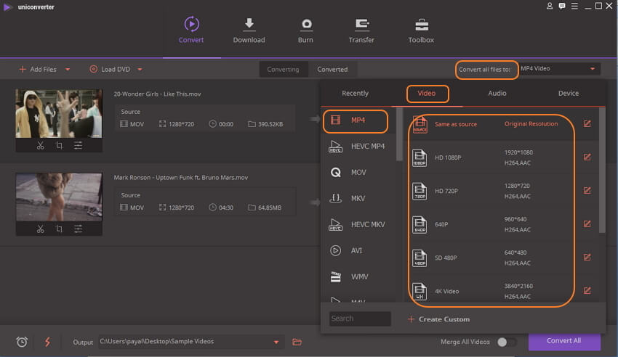Click the schedule alarm clock icon
This screenshot has width=618, height=357.
22,342
